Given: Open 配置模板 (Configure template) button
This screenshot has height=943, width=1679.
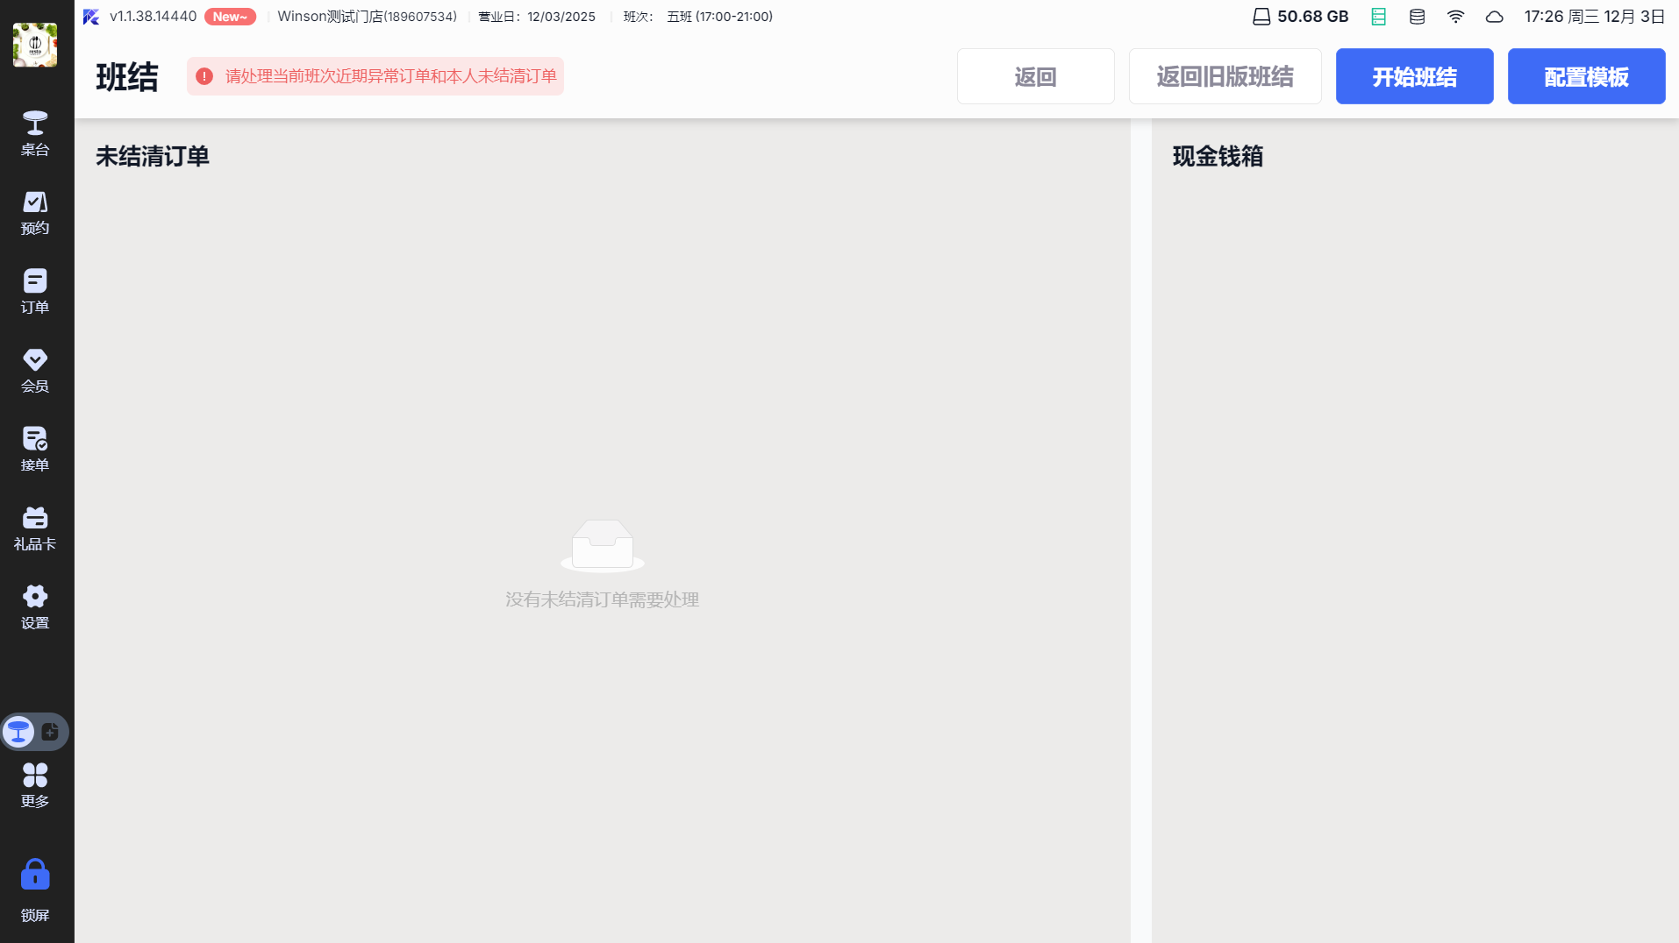Looking at the screenshot, I should [x=1586, y=77].
